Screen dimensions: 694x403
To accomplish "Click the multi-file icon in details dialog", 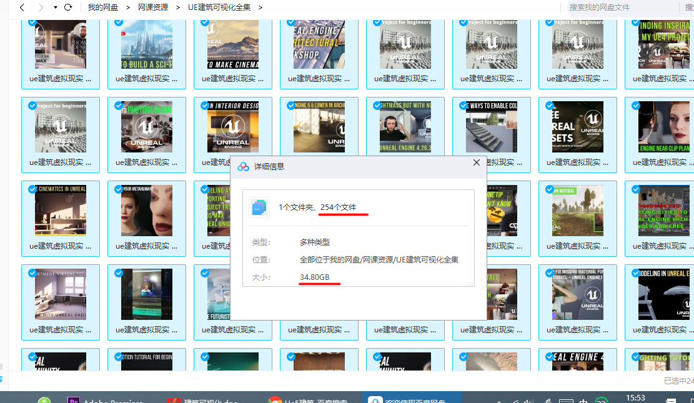I will point(259,207).
